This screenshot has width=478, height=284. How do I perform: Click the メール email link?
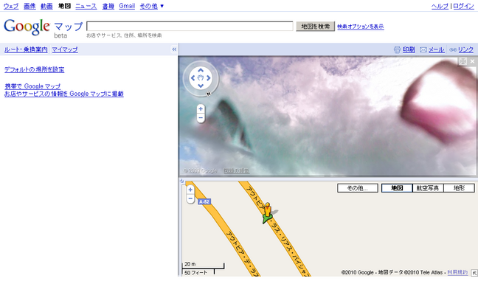point(437,49)
